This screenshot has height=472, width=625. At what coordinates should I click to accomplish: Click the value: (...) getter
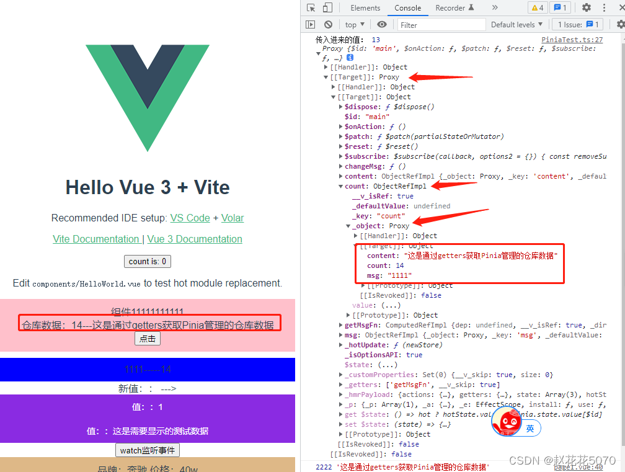coord(391,305)
